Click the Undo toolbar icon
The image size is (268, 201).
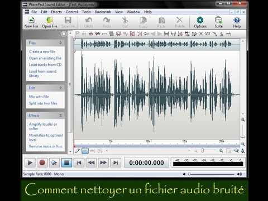click(x=89, y=20)
